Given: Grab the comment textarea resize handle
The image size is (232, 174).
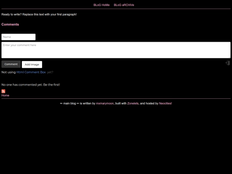Looking at the screenshot, I should (229, 57).
